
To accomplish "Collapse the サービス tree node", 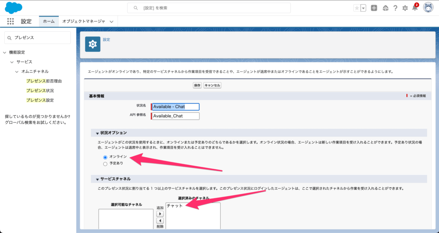I will tap(12, 62).
